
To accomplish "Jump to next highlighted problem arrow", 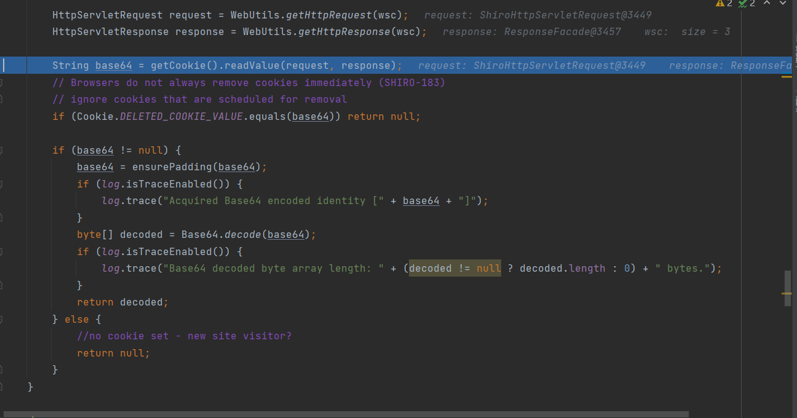I will click(x=783, y=4).
